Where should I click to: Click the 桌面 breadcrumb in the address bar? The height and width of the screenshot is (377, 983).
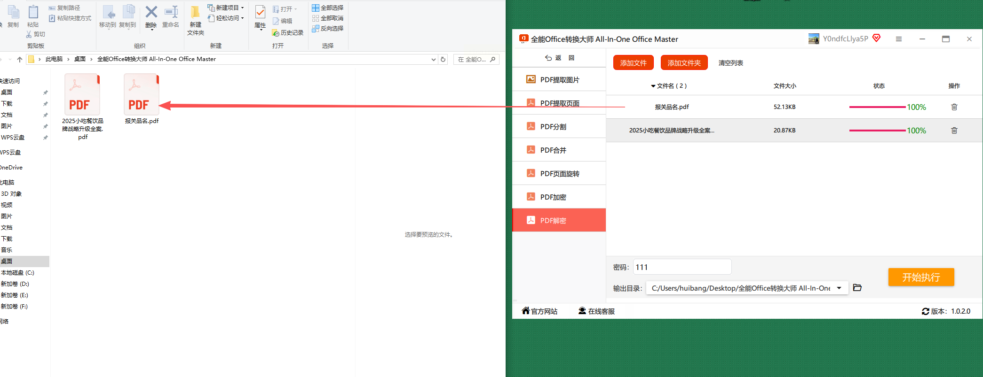pos(80,59)
